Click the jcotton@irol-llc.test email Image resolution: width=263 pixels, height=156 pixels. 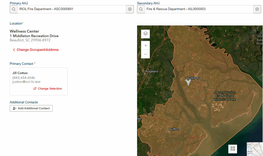click(x=26, y=82)
